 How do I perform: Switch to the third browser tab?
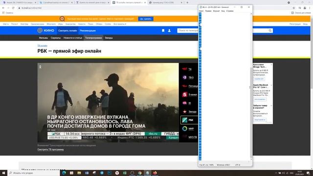tap(93, 2)
